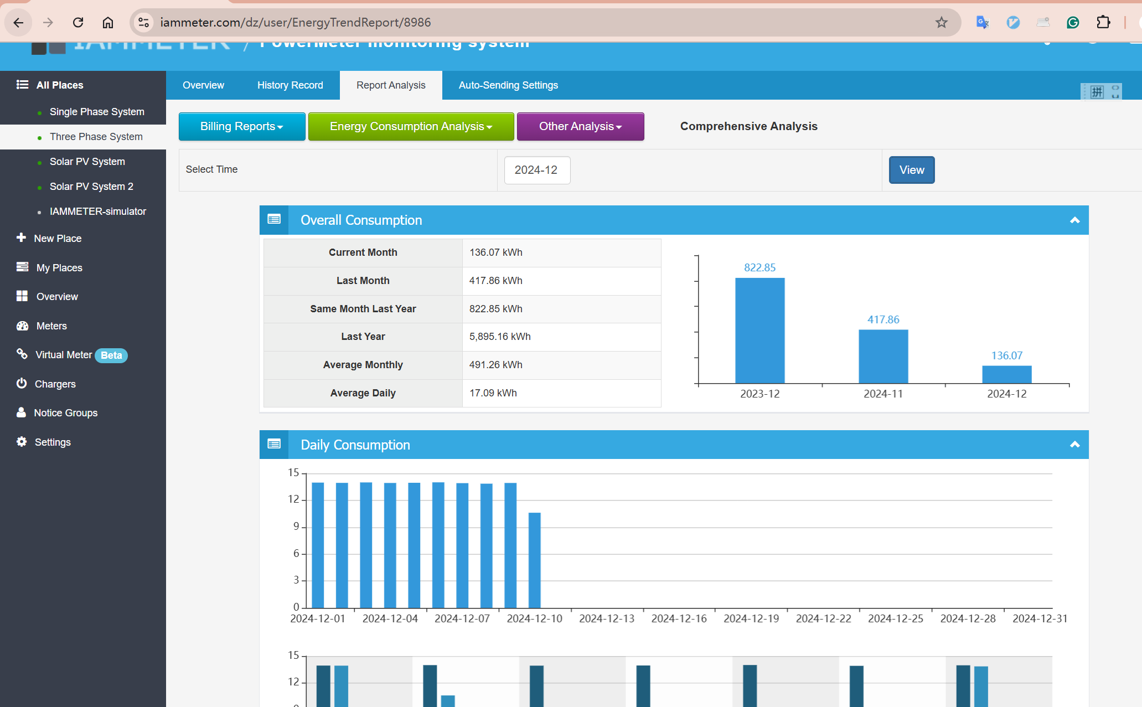Select Solar PV System place
Viewport: 1142px width, 707px height.
coord(87,162)
